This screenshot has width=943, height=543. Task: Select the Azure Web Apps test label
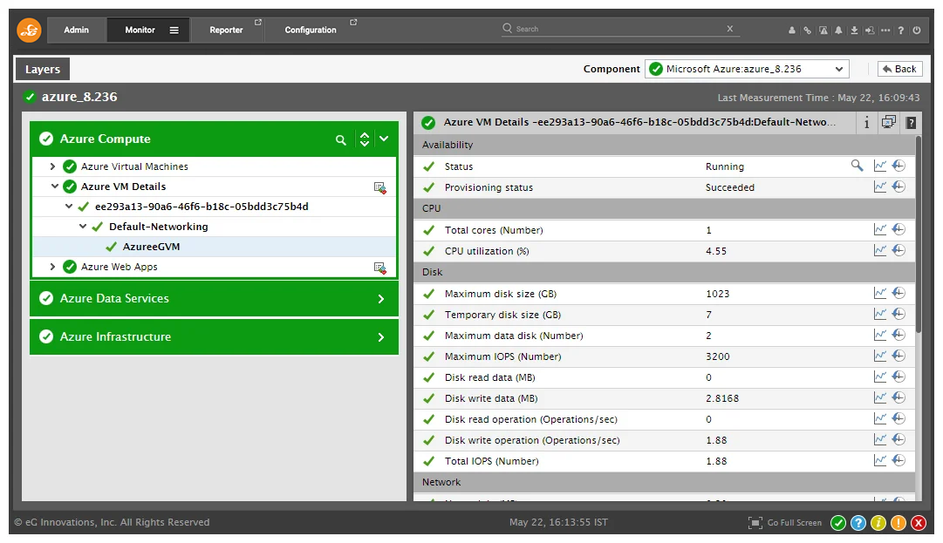[120, 267]
